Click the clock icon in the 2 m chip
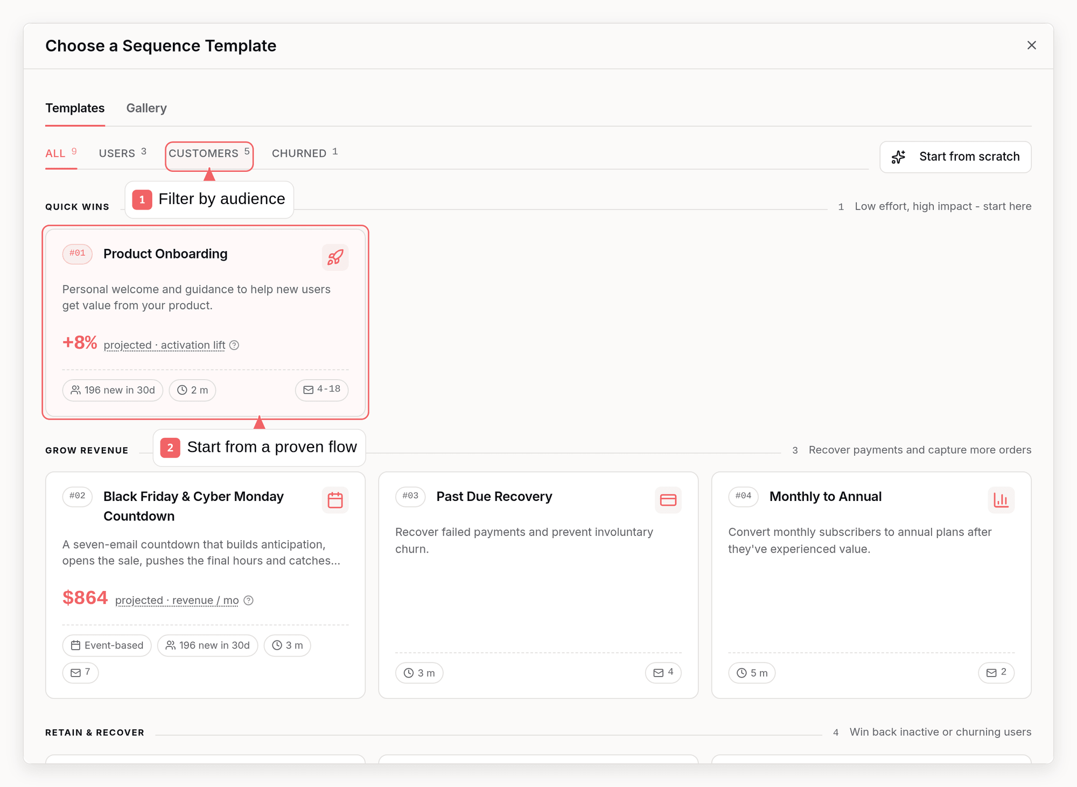 pyautogui.click(x=182, y=390)
